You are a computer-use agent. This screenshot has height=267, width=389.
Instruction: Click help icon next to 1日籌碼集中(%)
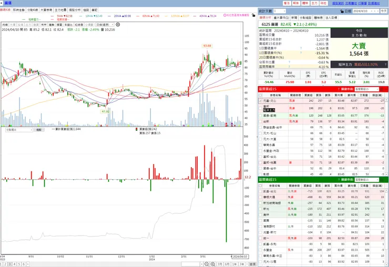coord(301,53)
